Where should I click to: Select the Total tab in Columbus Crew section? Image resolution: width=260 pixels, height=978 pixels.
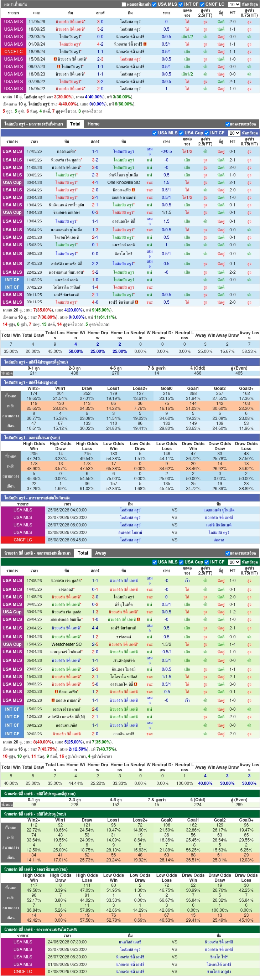(75, 124)
